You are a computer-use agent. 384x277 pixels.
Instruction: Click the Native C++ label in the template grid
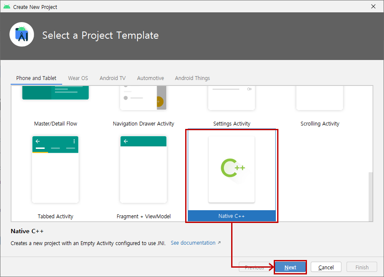click(x=232, y=216)
